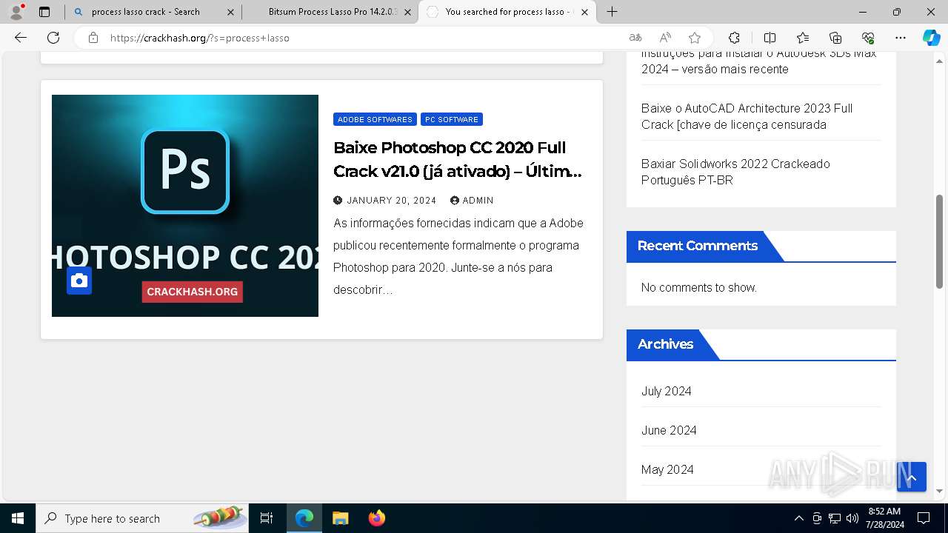Image resolution: width=948 pixels, height=533 pixels.
Task: Open the browser profile icon
Action: pyautogui.click(x=16, y=12)
